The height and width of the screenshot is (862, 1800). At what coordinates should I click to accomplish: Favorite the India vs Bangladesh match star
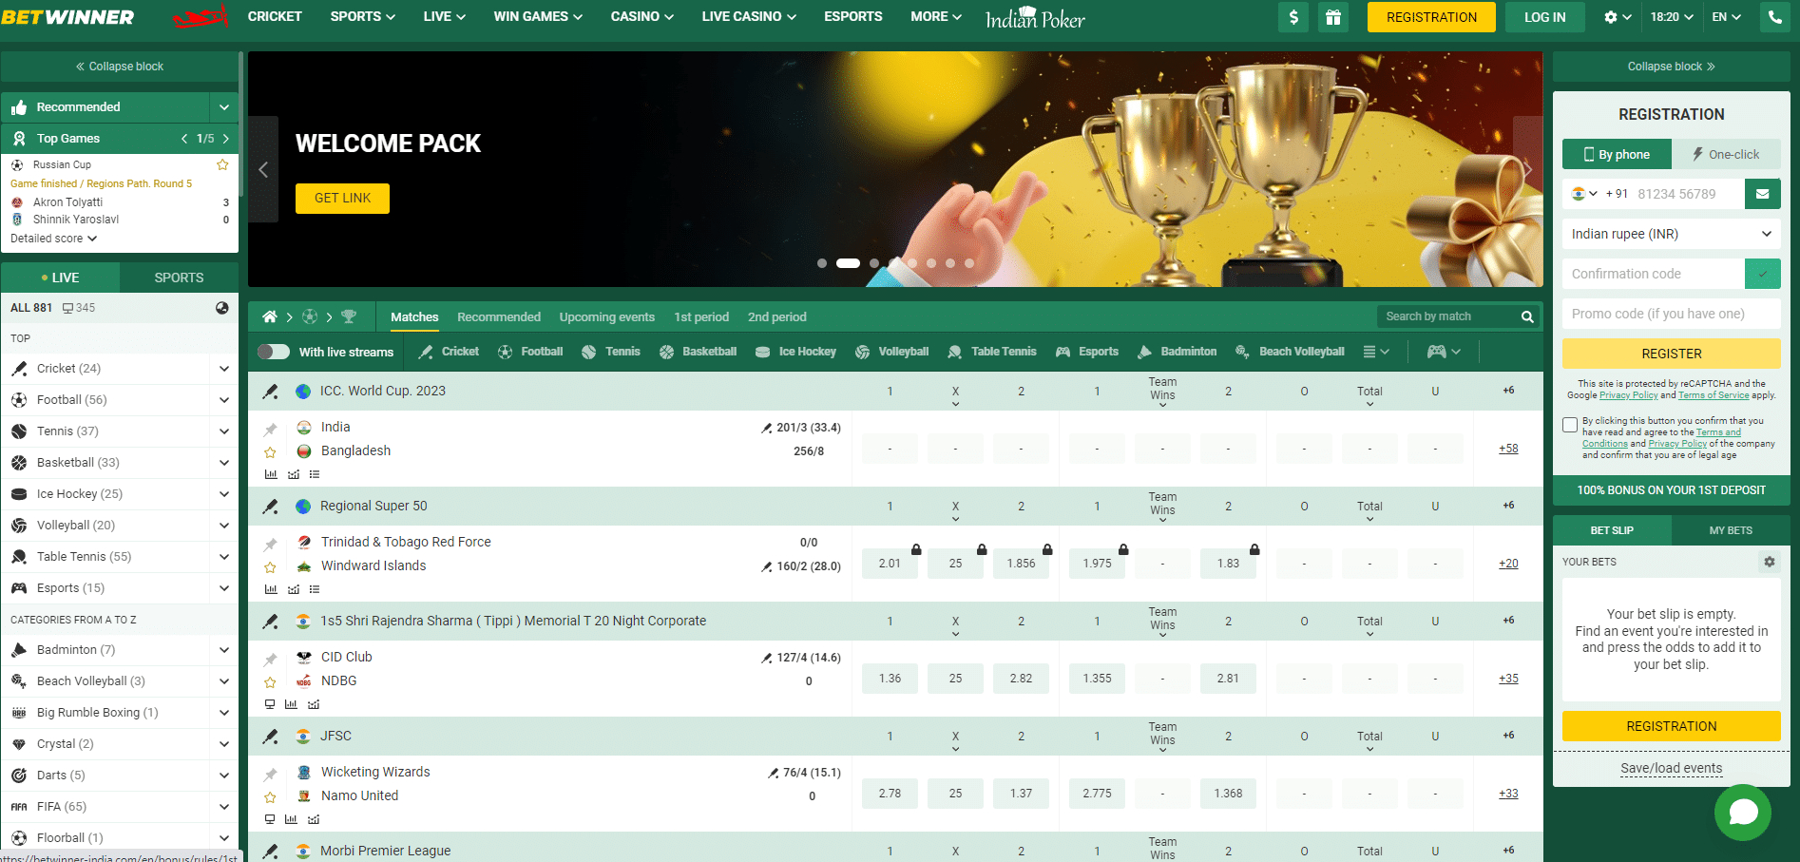270,452
